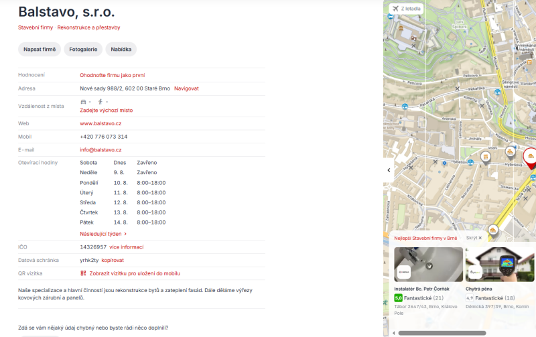The image size is (536, 337).
Task: Open více informací next to IČO
Action: 127,247
